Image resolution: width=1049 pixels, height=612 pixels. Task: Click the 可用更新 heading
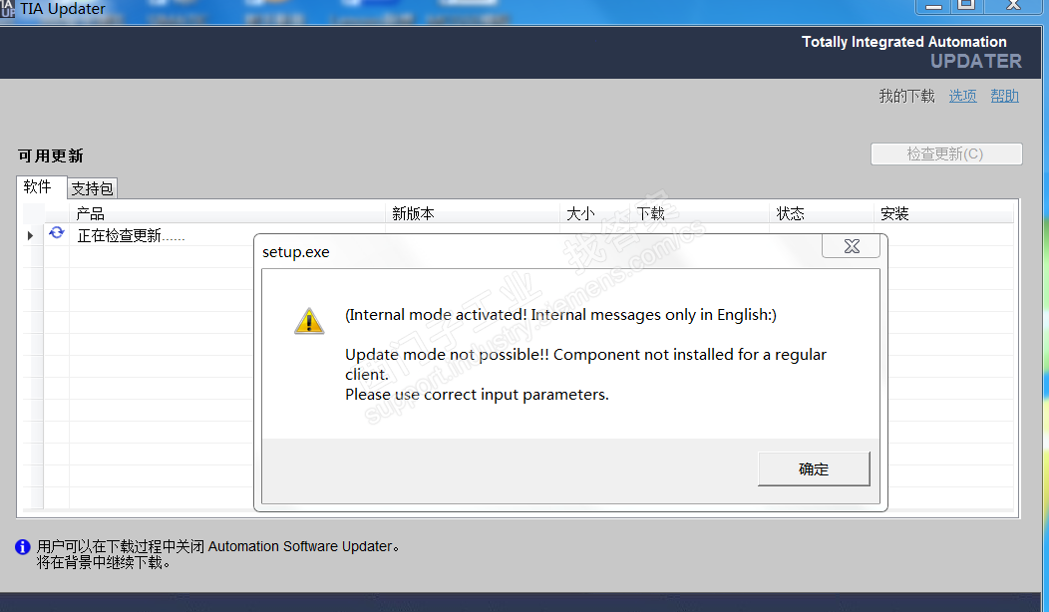point(51,155)
